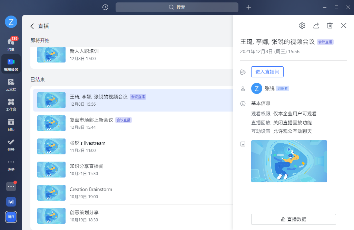Screen dimensions: 354x230
Task: Click the 会议直播 tag on 复盘市场部上新会议
Action: [x=124, y=120]
